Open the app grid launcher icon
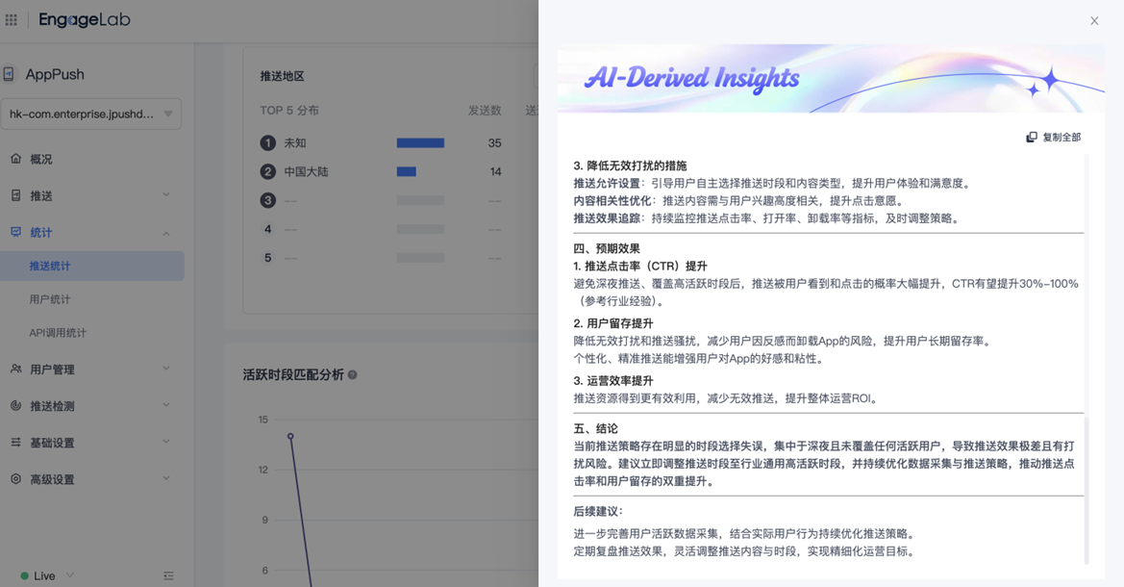The image size is (1124, 587). click(x=12, y=19)
